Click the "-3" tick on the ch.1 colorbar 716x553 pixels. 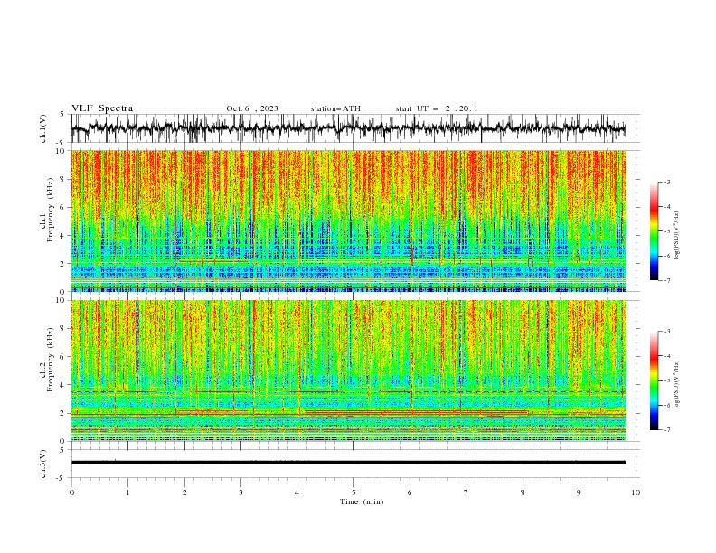(667, 182)
